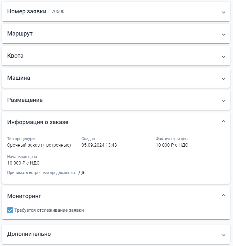
Task: Click the Да value for counter offers
Action: (x=81, y=172)
